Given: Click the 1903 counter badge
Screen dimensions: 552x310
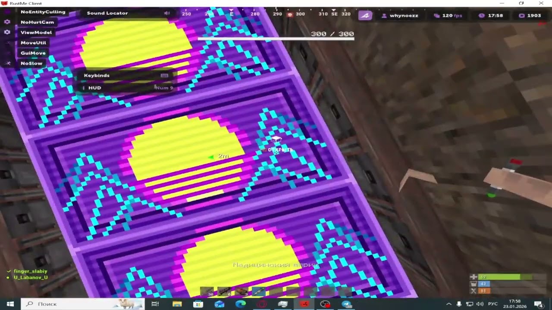Looking at the screenshot, I should point(530,15).
